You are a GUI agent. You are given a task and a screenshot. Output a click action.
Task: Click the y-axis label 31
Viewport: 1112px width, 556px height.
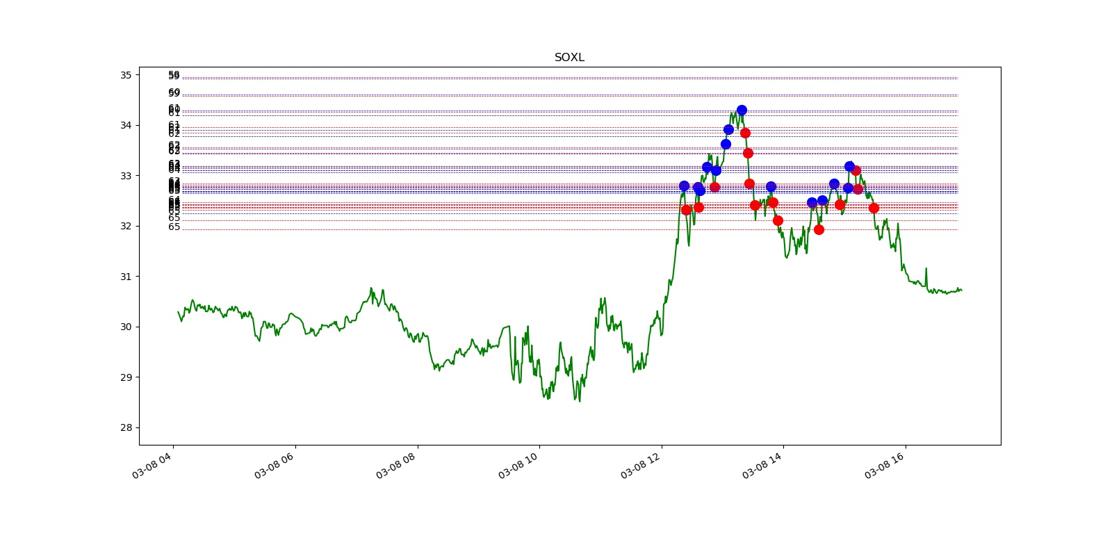click(x=126, y=277)
